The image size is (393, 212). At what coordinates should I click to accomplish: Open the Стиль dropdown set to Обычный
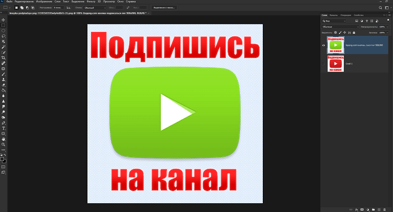[95, 8]
